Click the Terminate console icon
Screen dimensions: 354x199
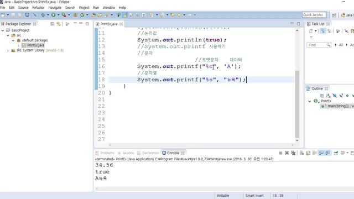[280, 153]
